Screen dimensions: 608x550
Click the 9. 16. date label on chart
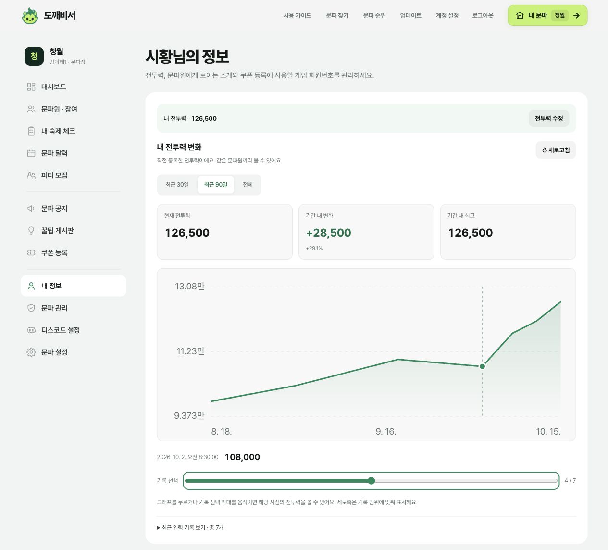tap(386, 432)
